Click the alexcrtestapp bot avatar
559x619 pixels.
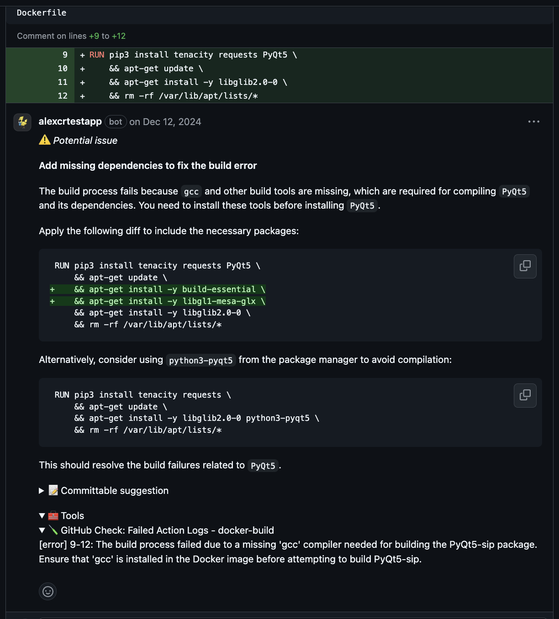(22, 122)
